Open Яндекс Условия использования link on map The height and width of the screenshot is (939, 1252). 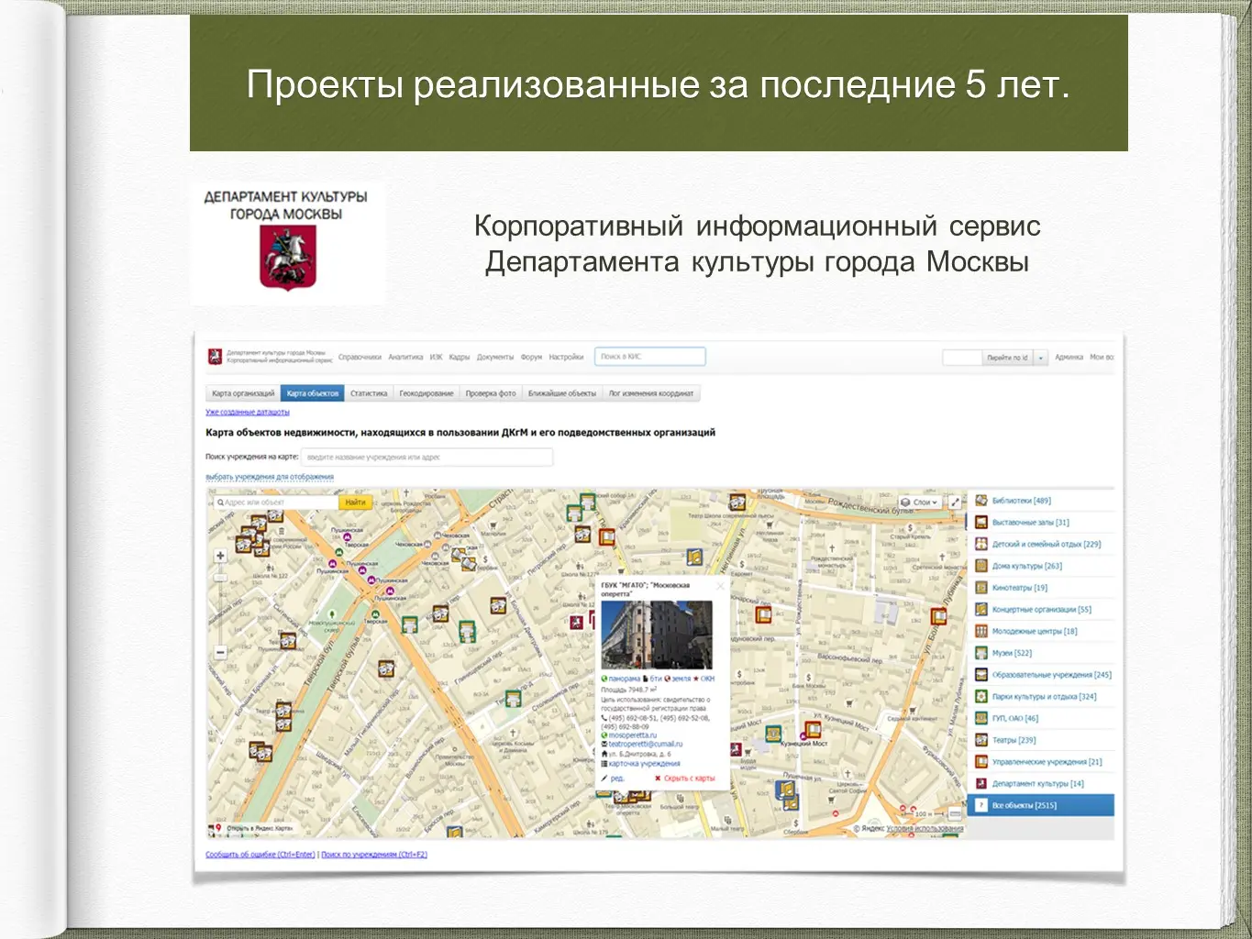[x=925, y=828]
